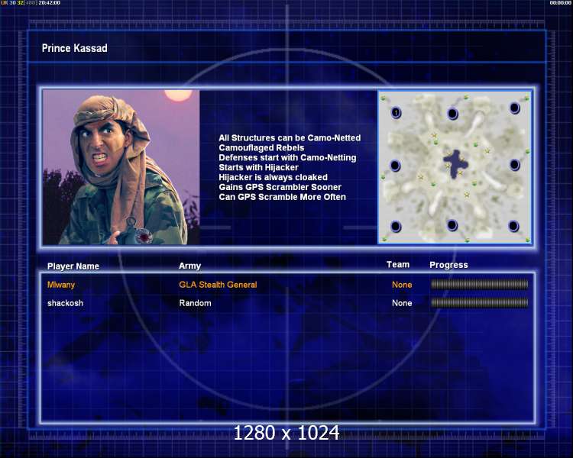Choose bottom-left corner start position on minimap

396,227
